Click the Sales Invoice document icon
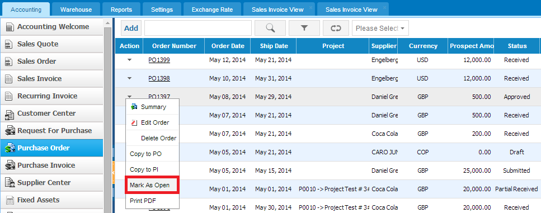This screenshot has height=213, width=541. point(10,79)
